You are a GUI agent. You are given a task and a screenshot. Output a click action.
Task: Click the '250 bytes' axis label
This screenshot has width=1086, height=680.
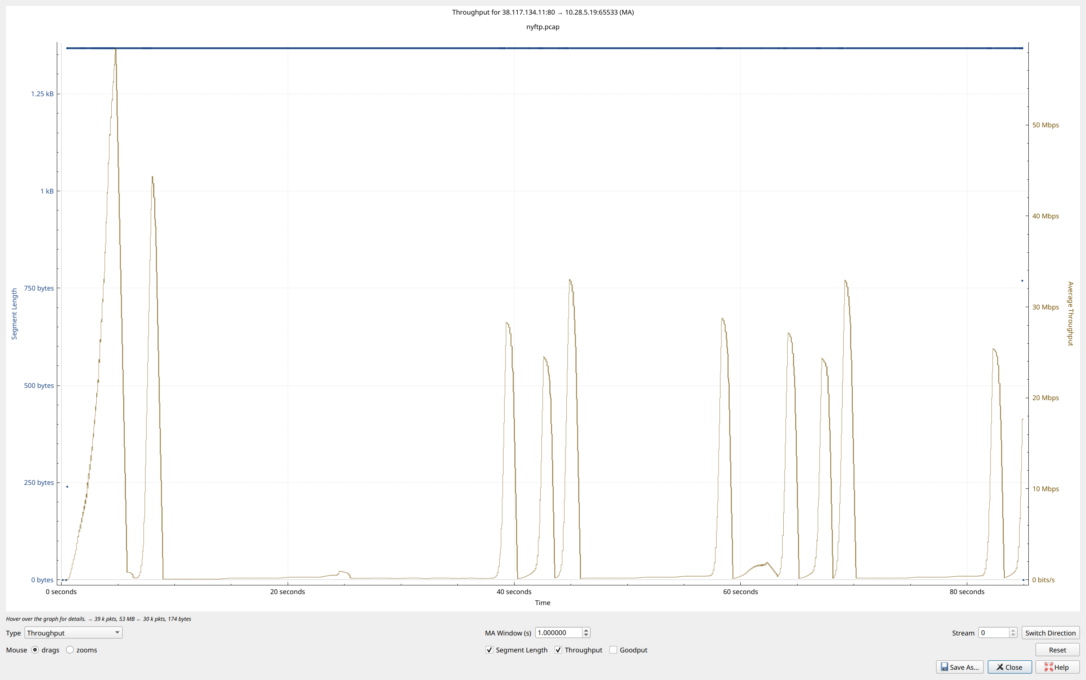(39, 483)
